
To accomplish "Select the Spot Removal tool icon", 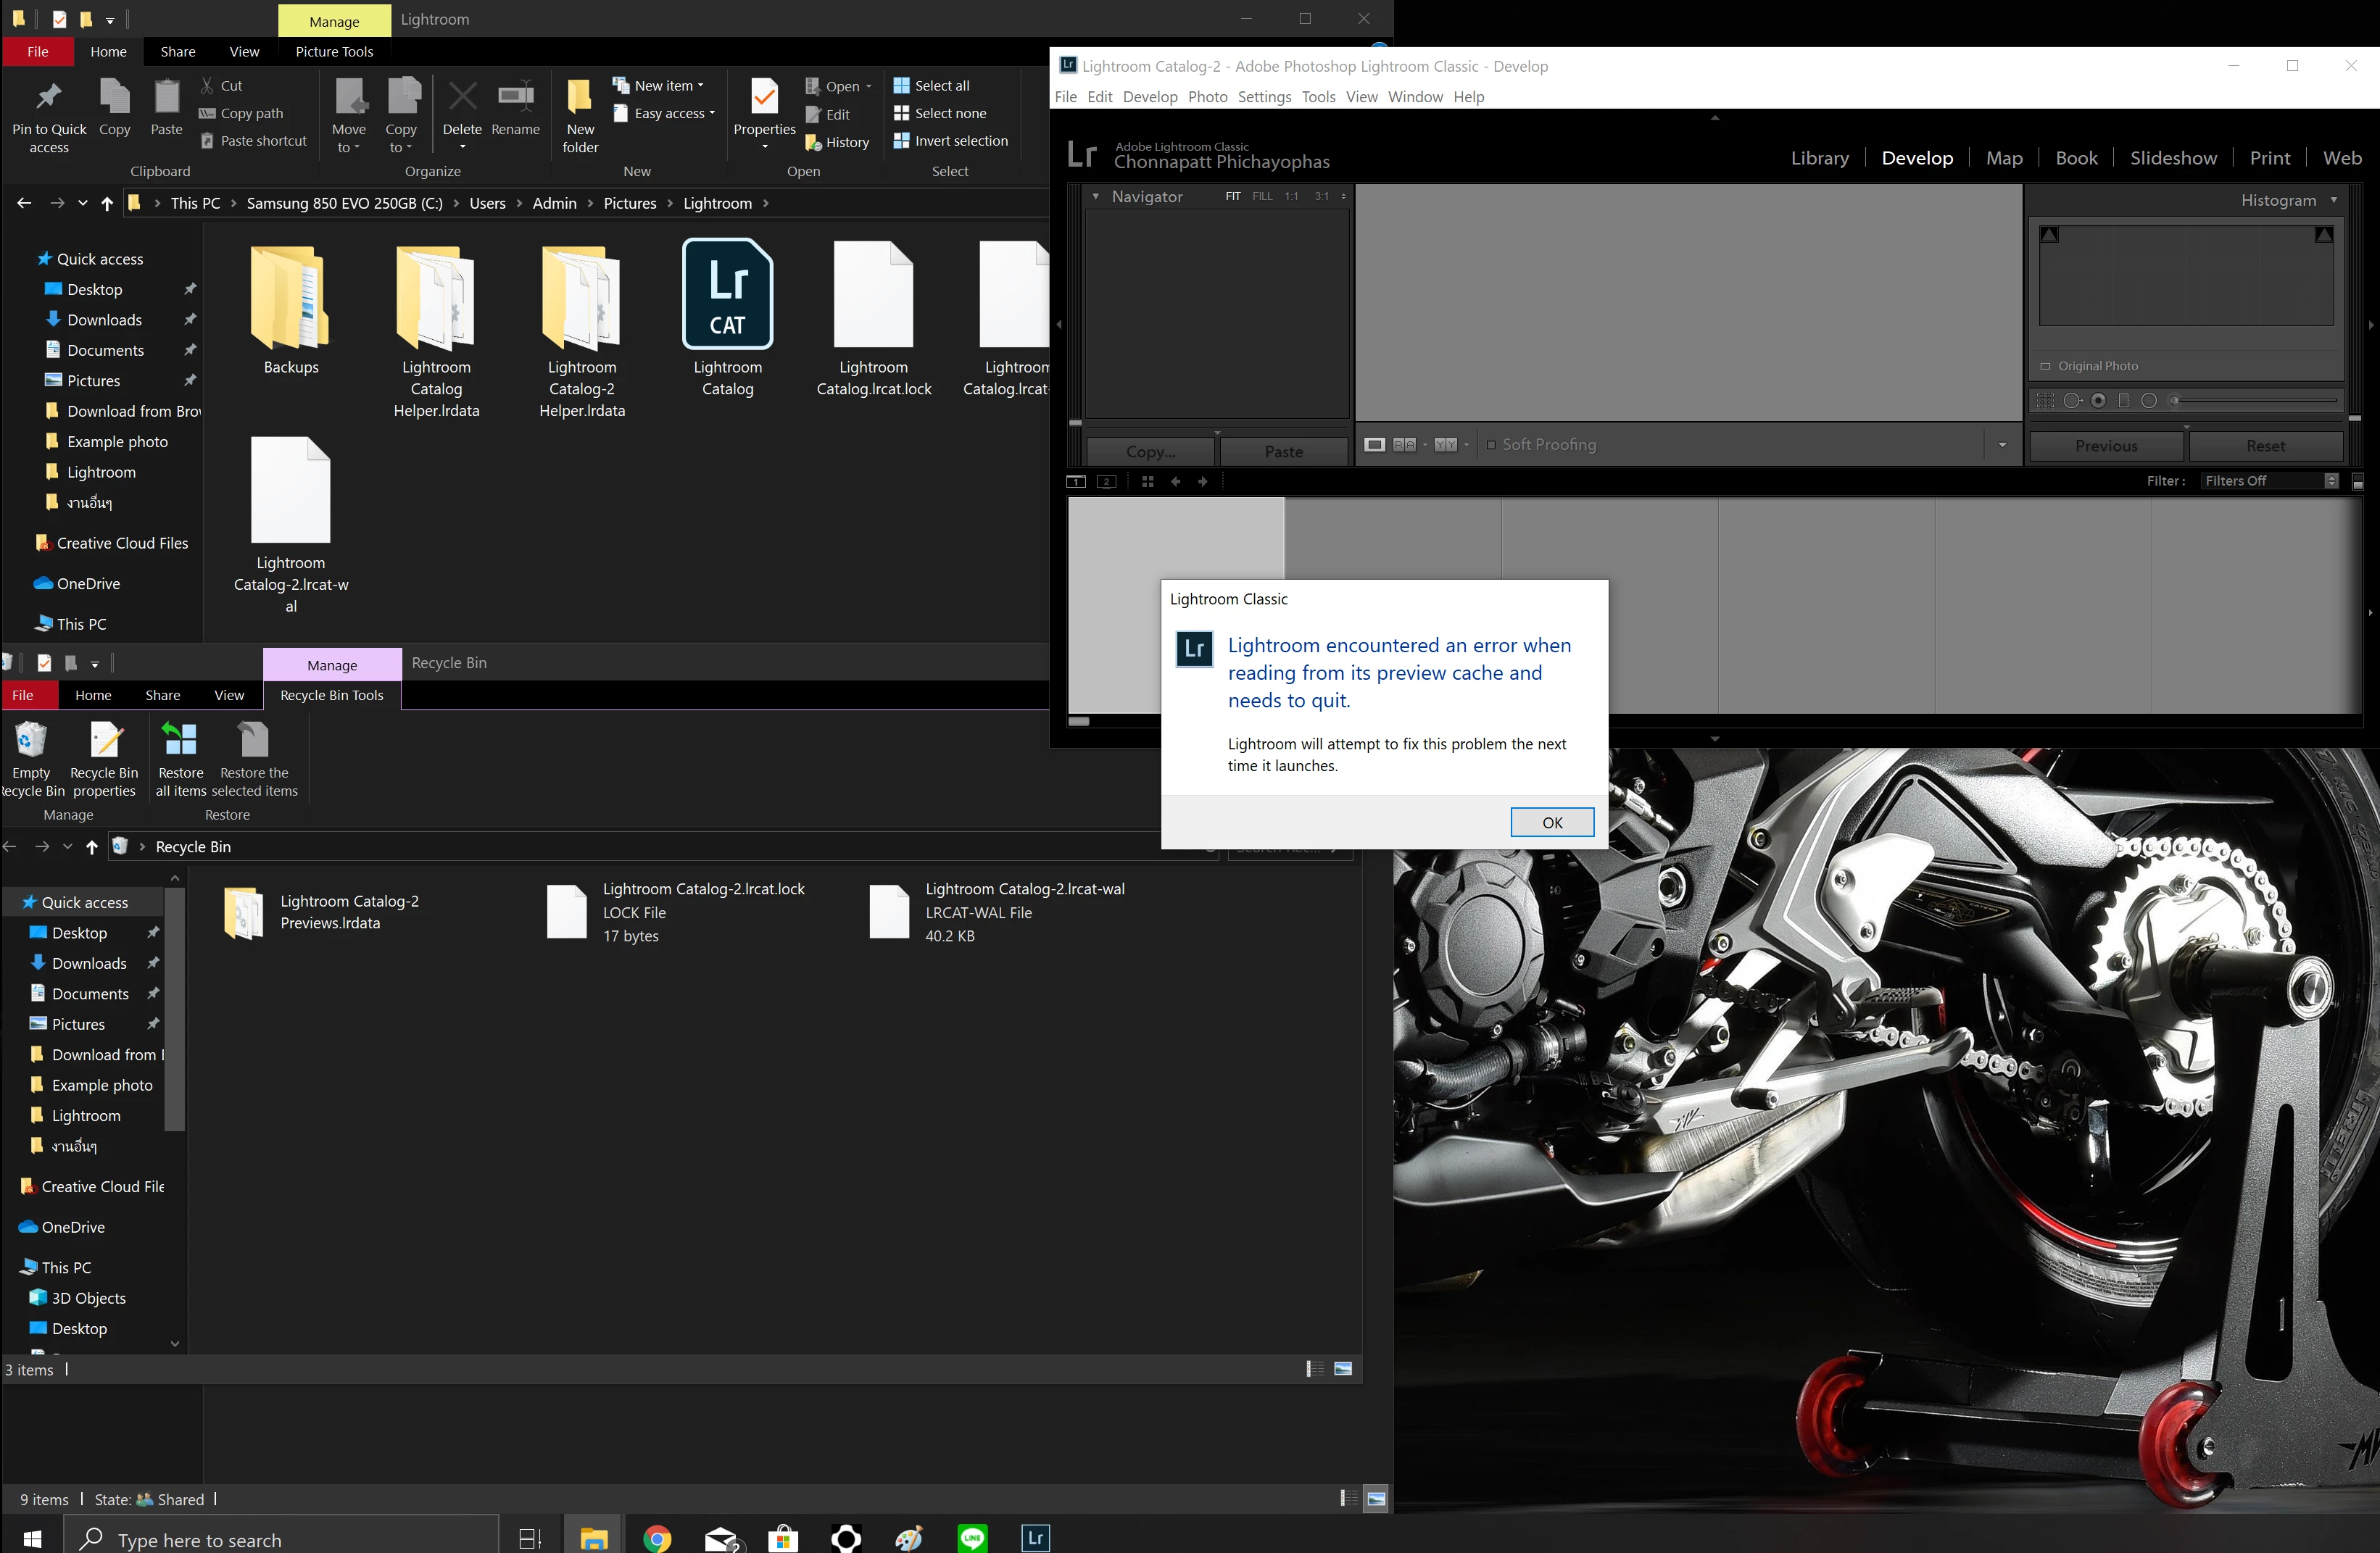I will coord(2072,401).
